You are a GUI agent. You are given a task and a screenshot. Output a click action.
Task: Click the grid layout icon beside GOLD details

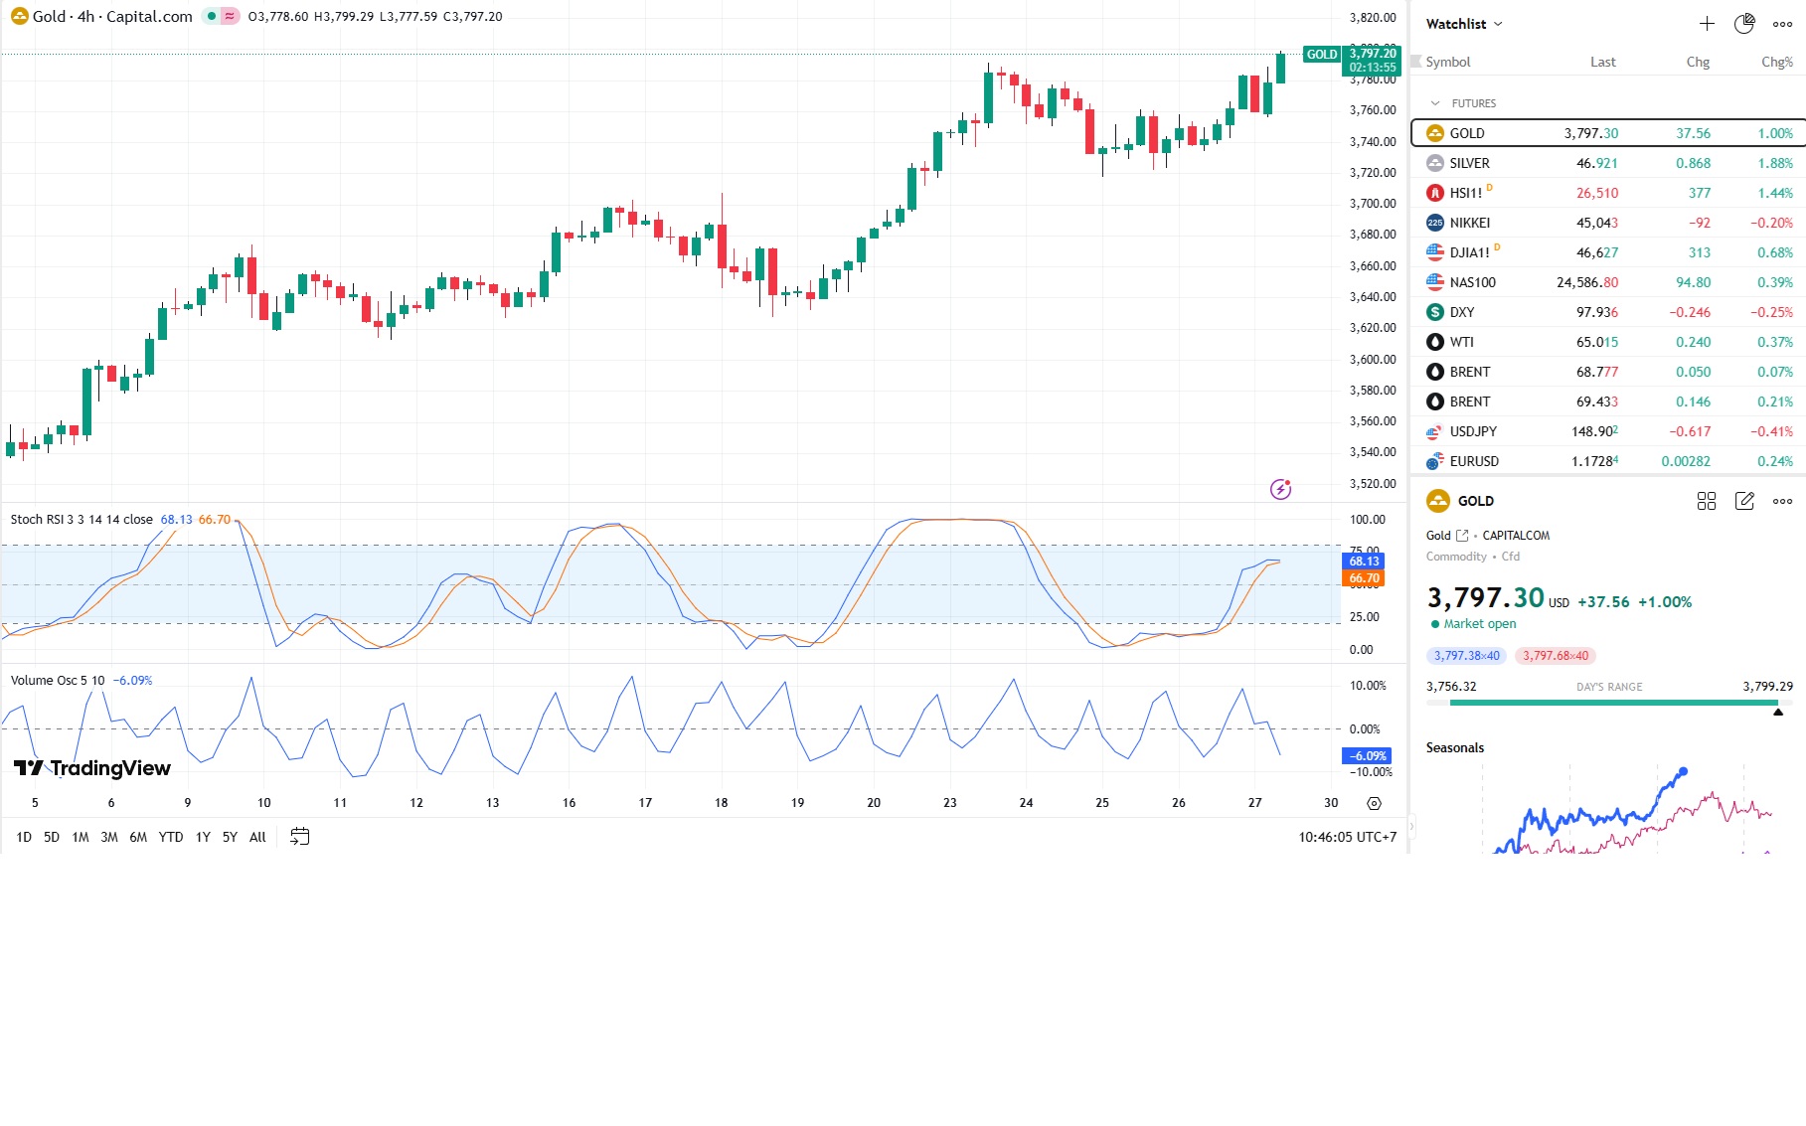click(x=1707, y=501)
